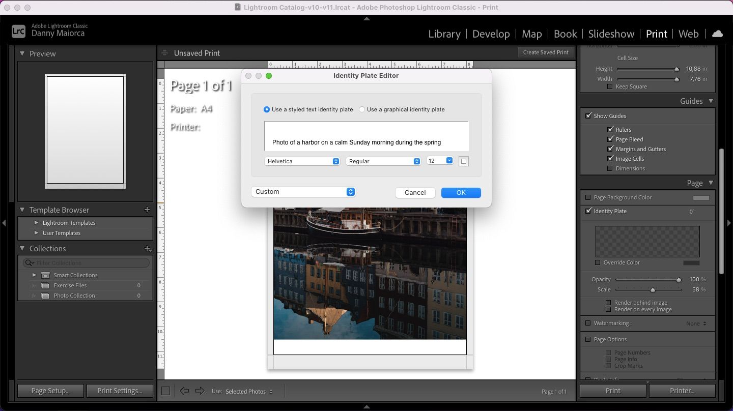Uncheck the Rulers guide checkbox
Viewport: 733px width, 411px height.
(x=610, y=129)
